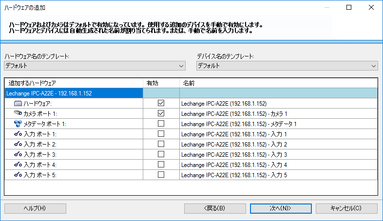The width and height of the screenshot is (383, 221).
Task: Click the ヘルプ(H) button
Action: 35,208
